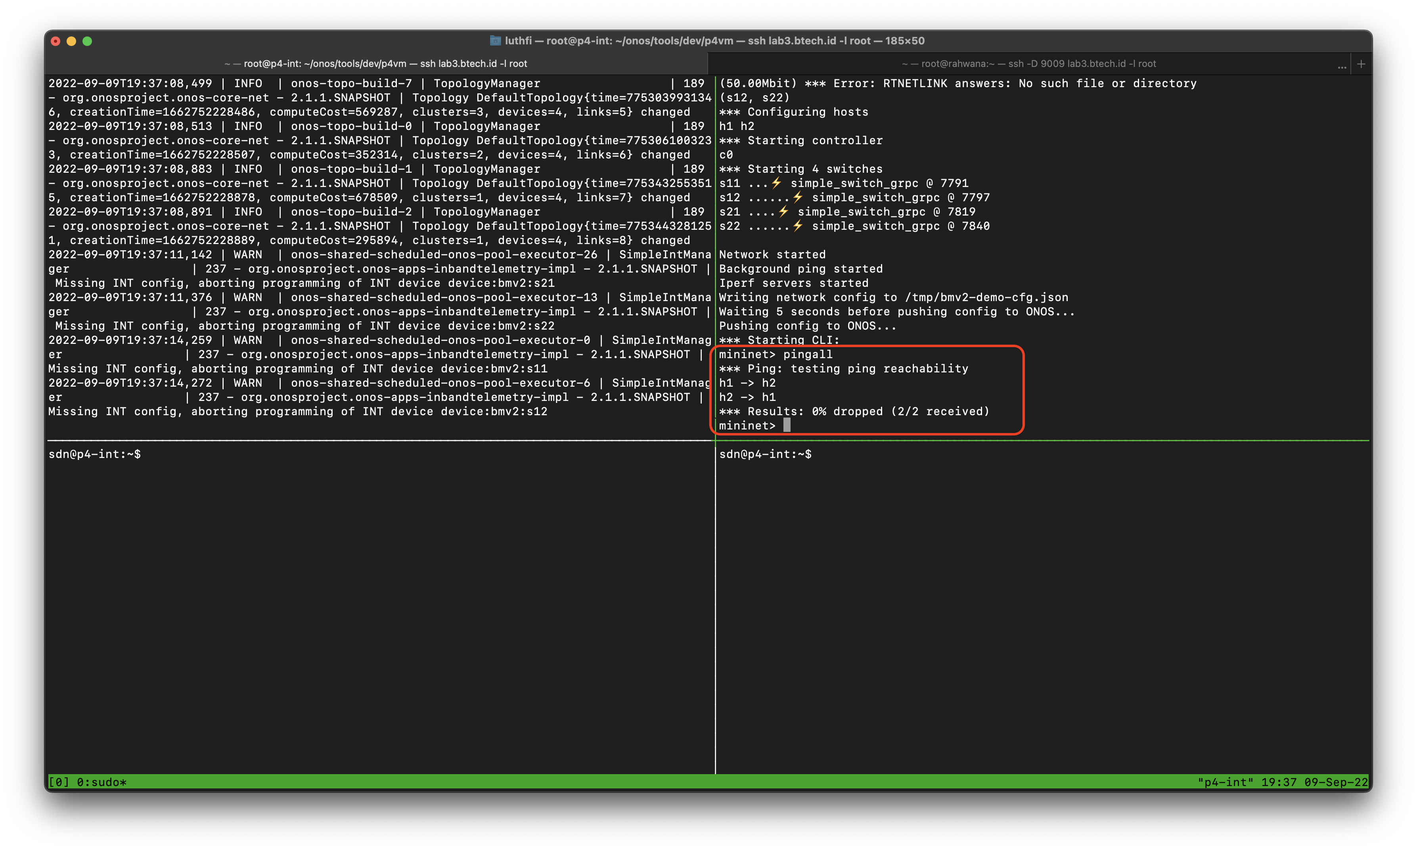Click the folder icon in the window title
This screenshot has height=851, width=1417.
pyautogui.click(x=495, y=41)
